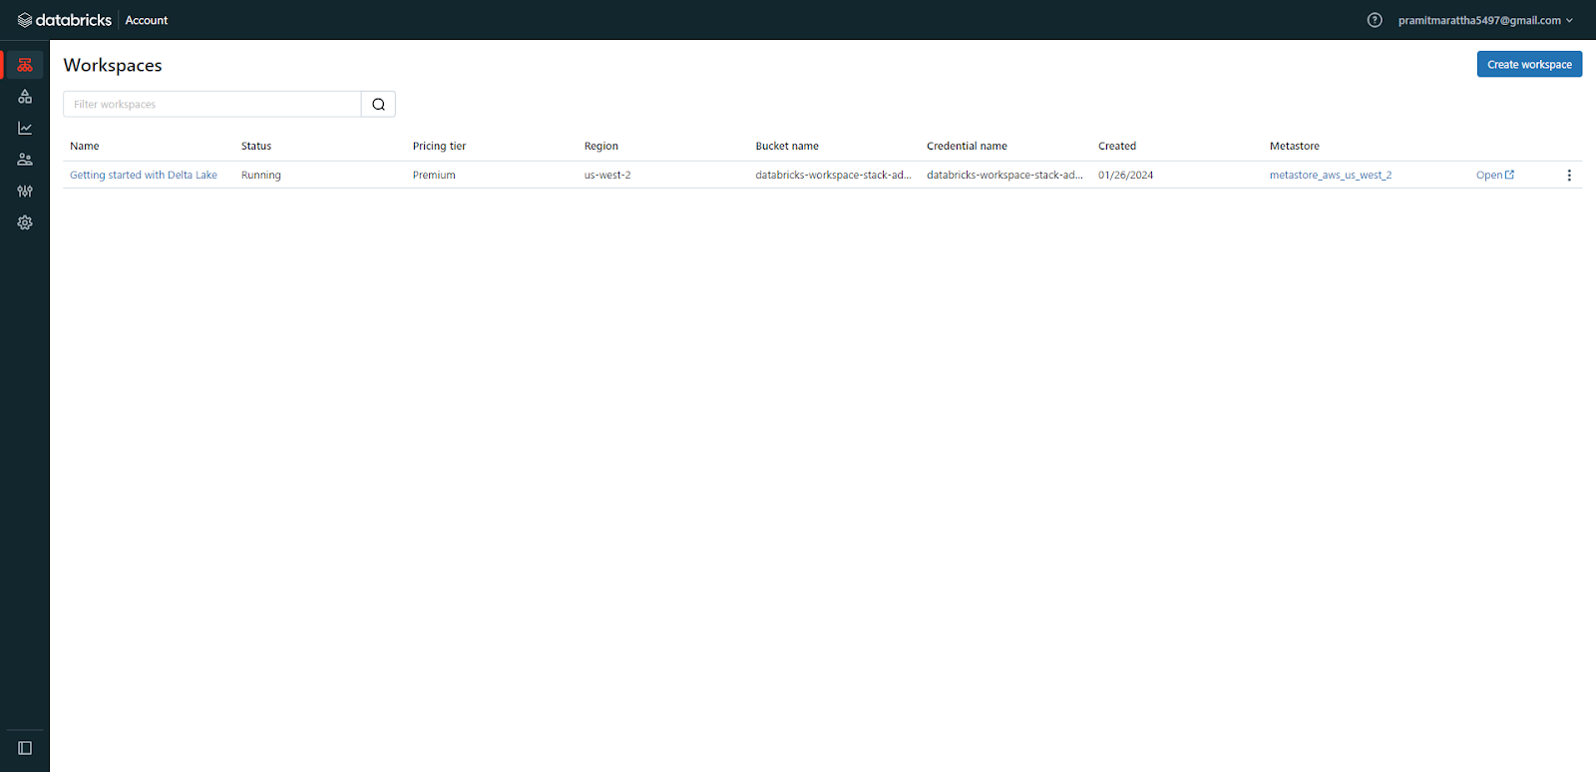Open the metastore_aws_us_west_2 link
The width and height of the screenshot is (1596, 772).
1331,175
